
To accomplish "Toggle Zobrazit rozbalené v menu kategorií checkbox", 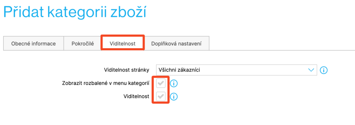I will (x=161, y=83).
